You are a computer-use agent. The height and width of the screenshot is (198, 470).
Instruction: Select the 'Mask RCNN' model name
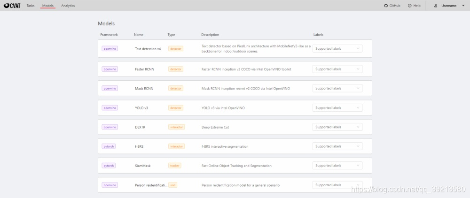(144, 89)
